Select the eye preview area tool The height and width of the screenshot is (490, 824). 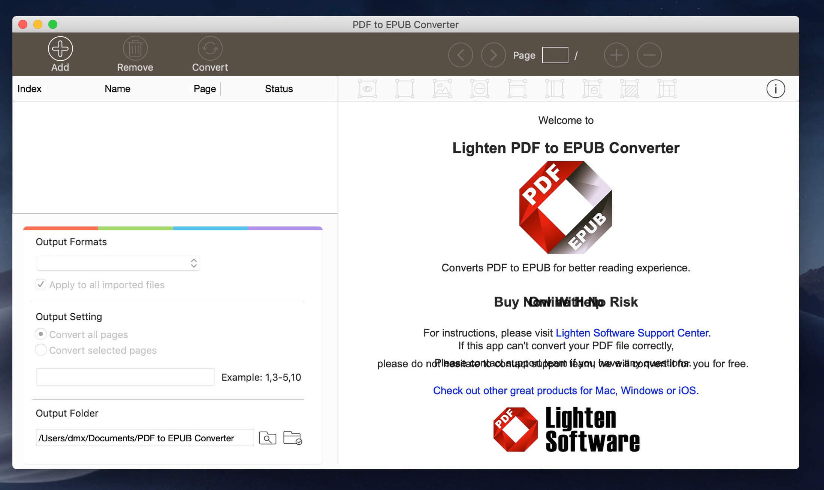coord(367,89)
